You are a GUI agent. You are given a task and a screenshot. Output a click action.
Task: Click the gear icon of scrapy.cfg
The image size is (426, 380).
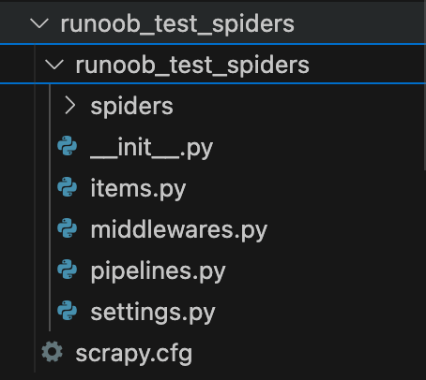tap(53, 352)
